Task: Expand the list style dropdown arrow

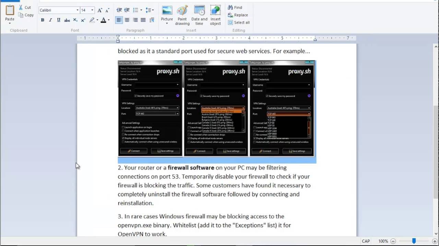Action: coord(141,10)
